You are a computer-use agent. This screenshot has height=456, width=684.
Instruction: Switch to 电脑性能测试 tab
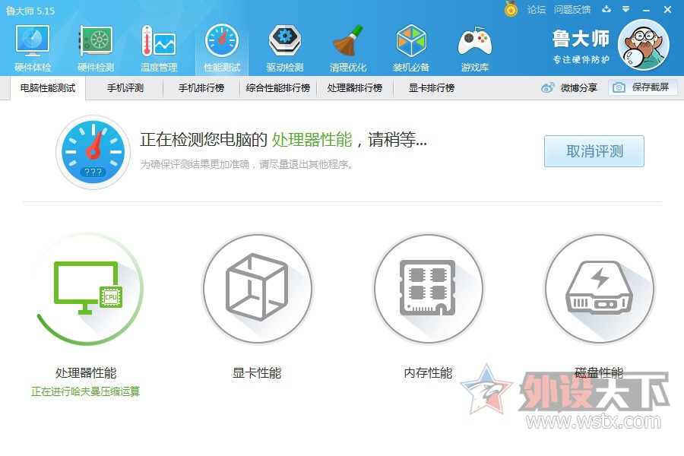point(48,88)
